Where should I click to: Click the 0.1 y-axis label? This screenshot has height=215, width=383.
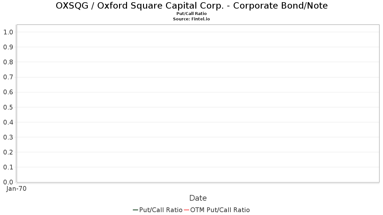pyautogui.click(x=8, y=167)
